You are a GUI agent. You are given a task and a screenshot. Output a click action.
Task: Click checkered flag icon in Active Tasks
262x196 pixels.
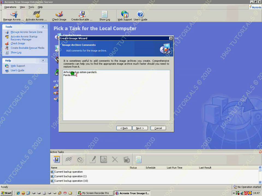pyautogui.click(x=69, y=160)
